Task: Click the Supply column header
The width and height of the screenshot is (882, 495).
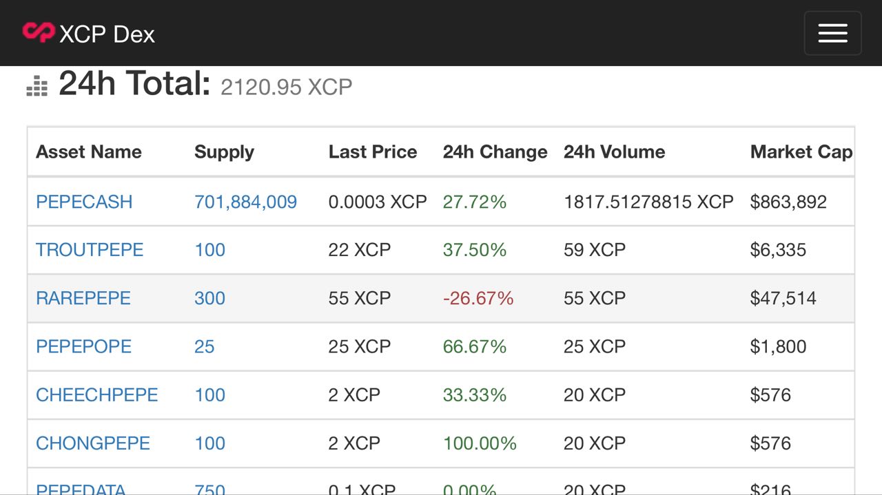Action: (225, 152)
